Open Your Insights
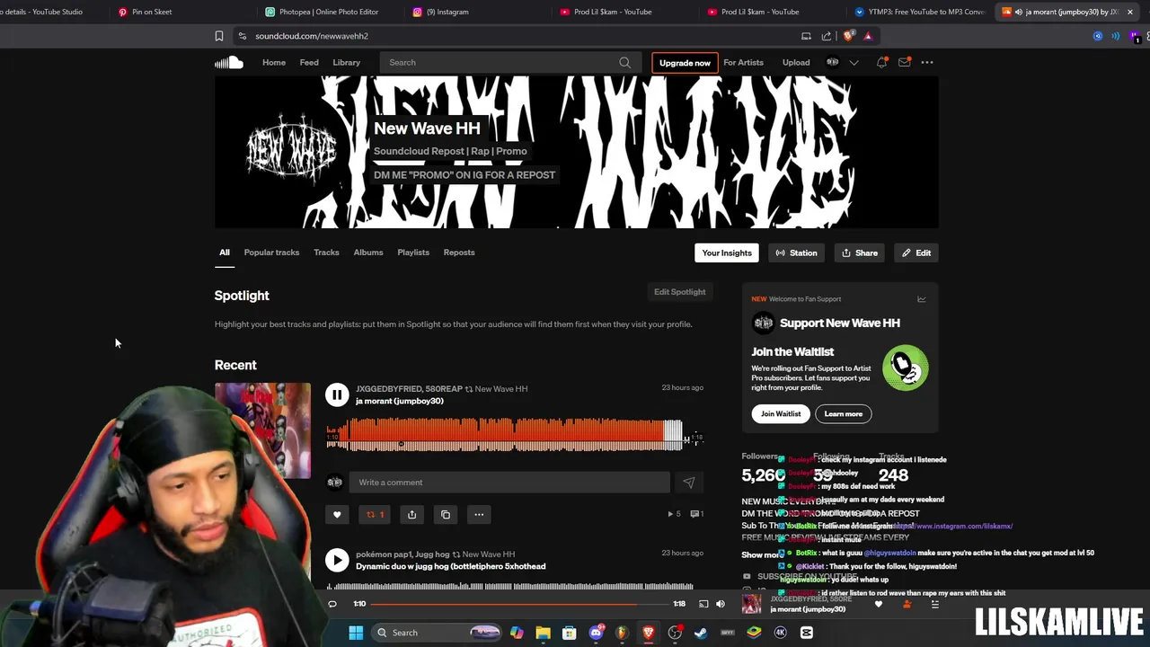The height and width of the screenshot is (647, 1150). coord(727,253)
